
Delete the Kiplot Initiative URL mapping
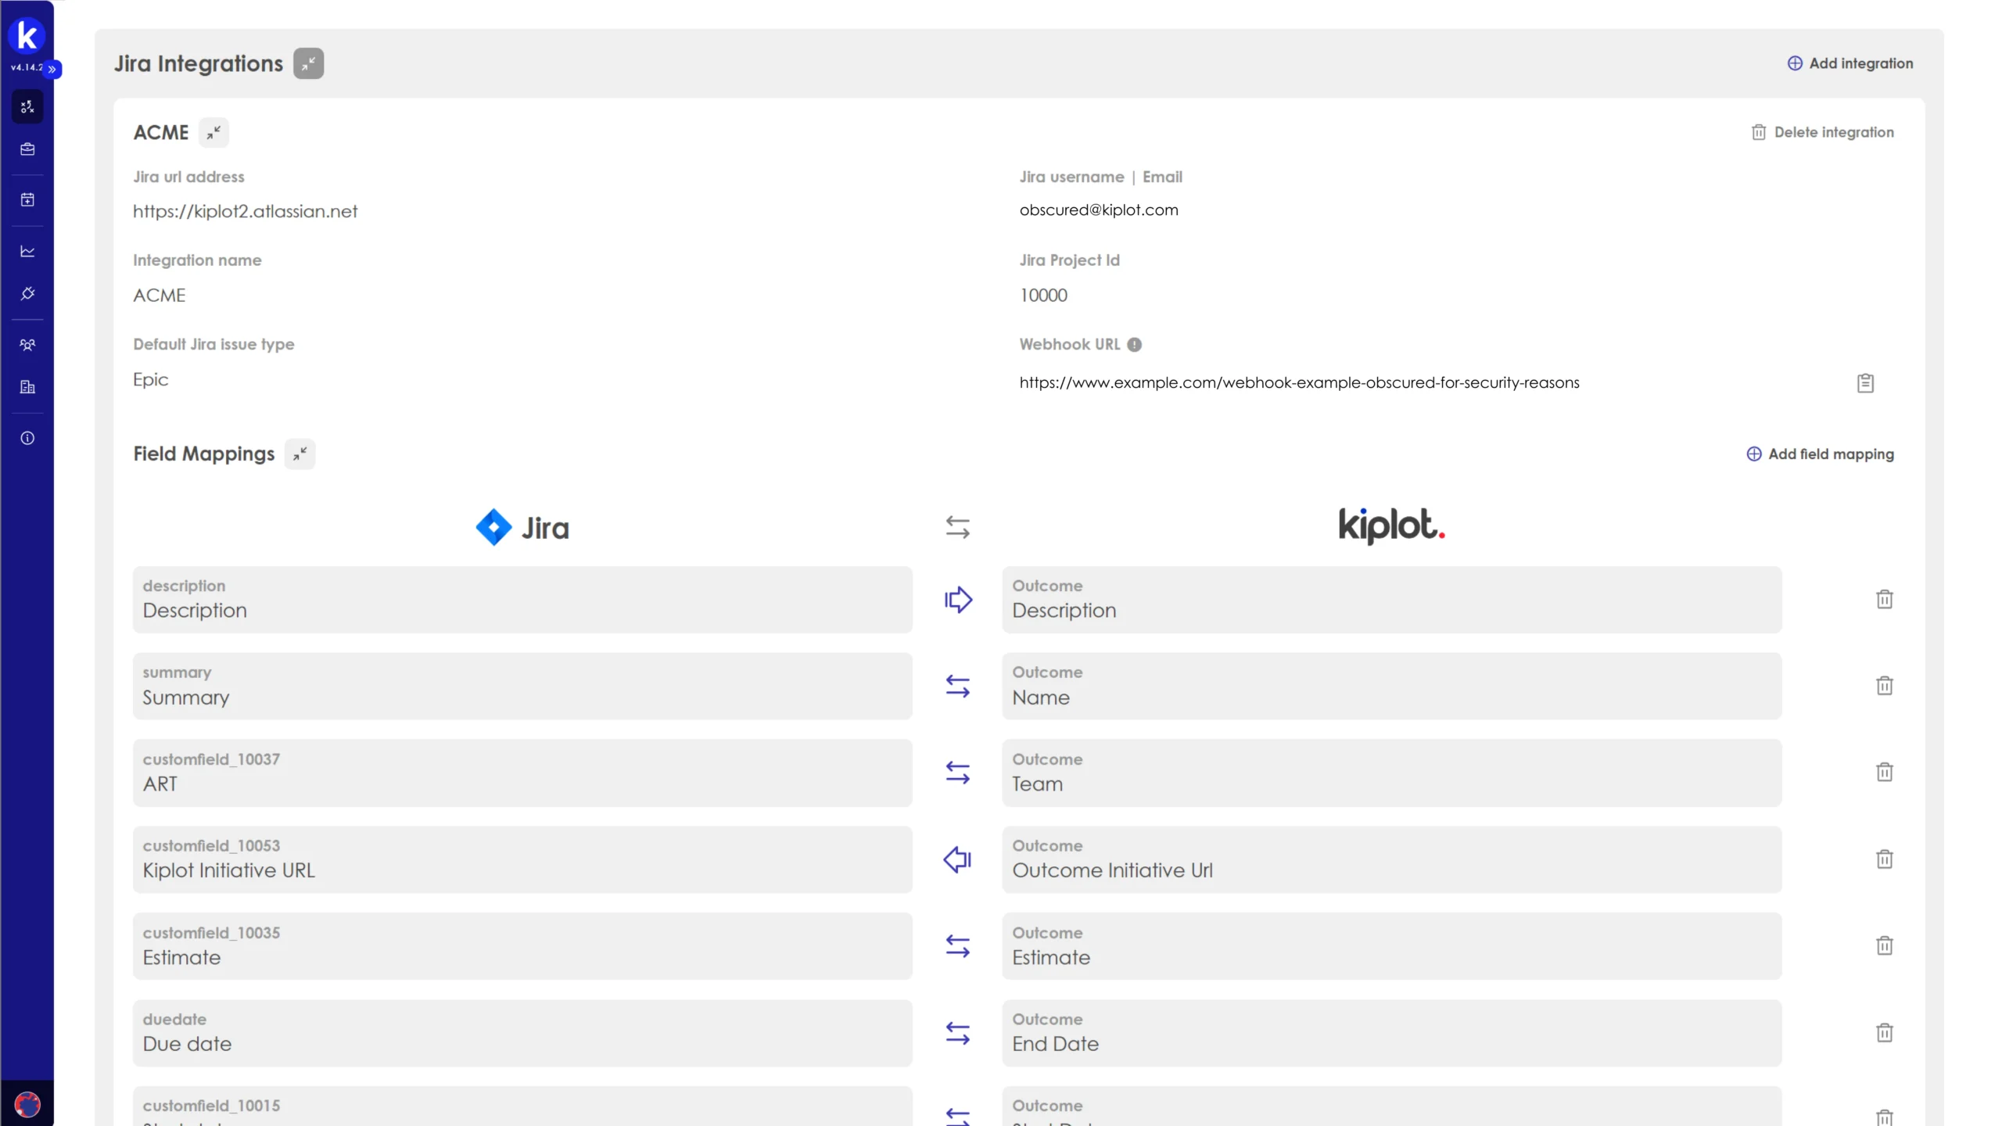[x=1885, y=860]
